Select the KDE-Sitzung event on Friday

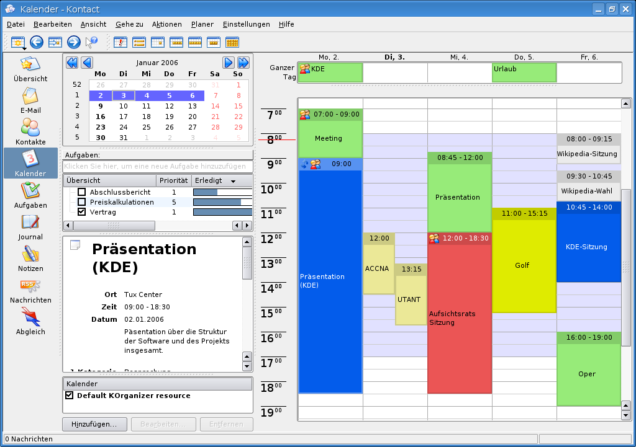click(589, 242)
